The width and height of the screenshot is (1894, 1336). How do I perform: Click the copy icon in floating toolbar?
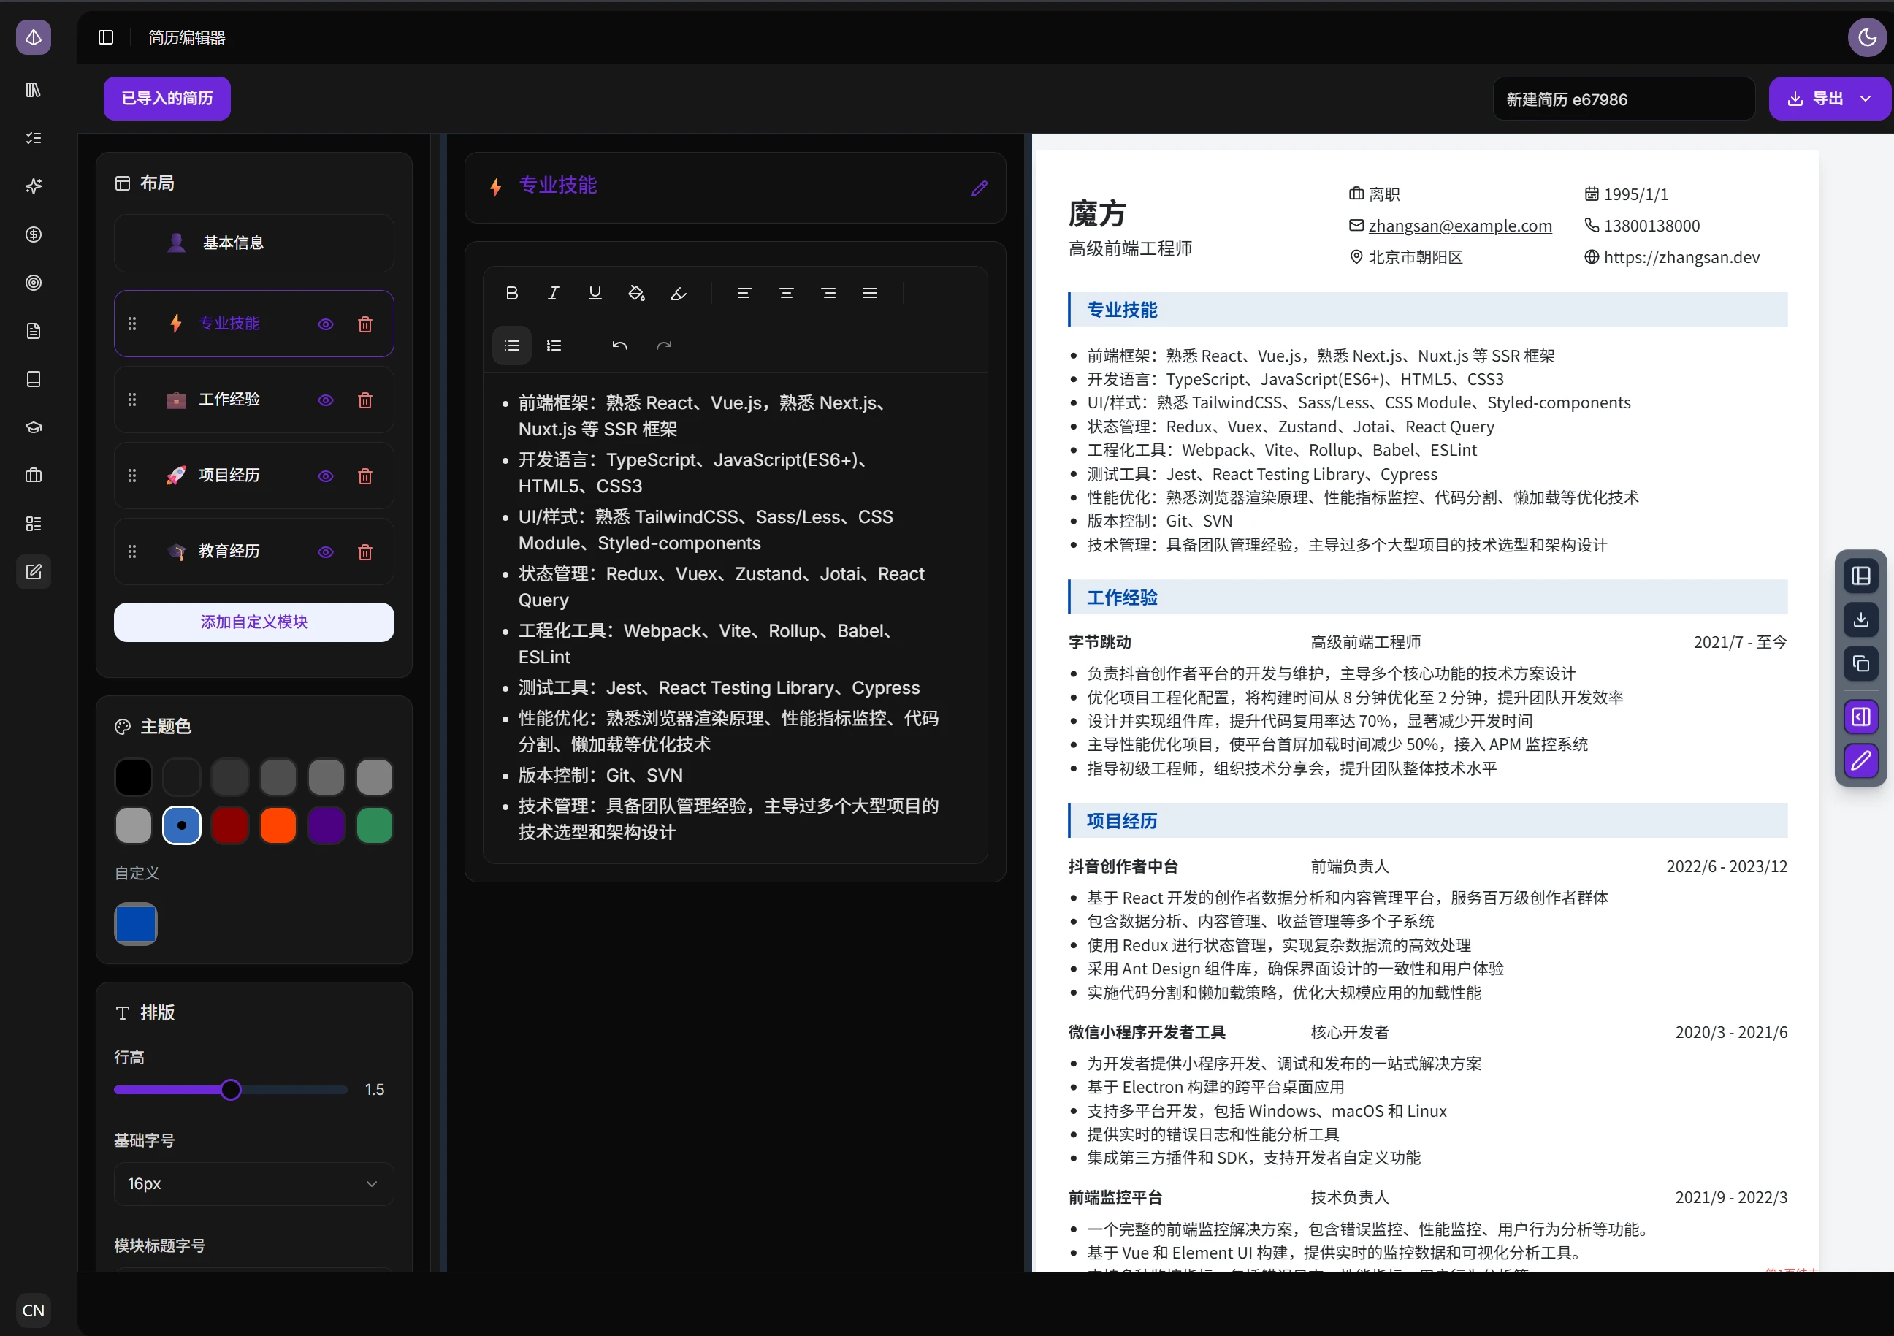point(1861,663)
